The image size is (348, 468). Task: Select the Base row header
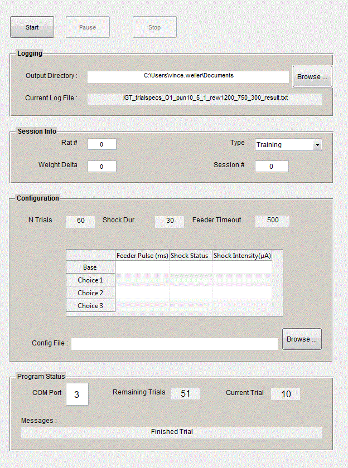click(90, 267)
